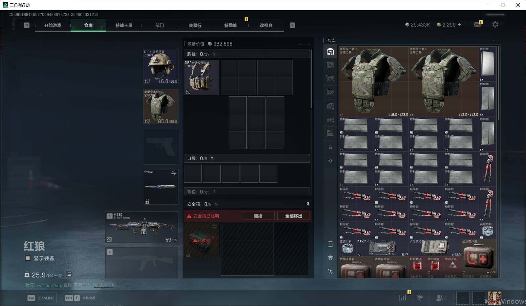Select the 空山灵雨 item

point(452,265)
